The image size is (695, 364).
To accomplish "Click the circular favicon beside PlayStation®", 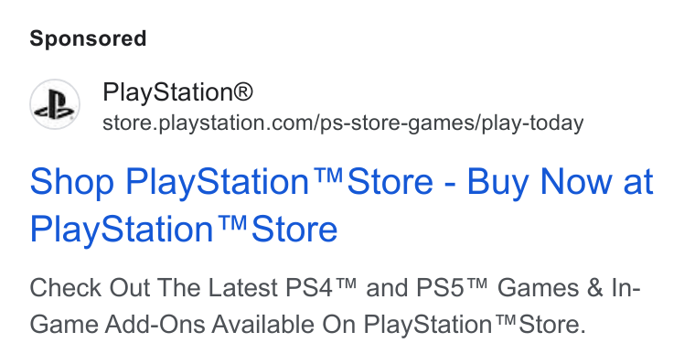I will pyautogui.click(x=55, y=104).
